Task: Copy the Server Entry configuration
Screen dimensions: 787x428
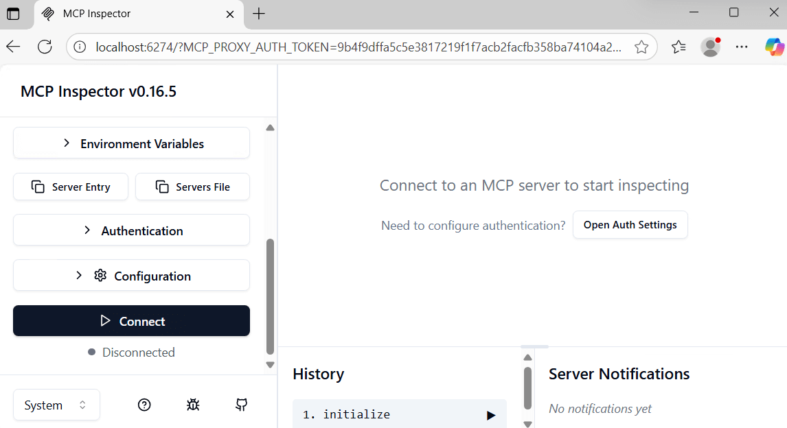Action: (x=71, y=187)
